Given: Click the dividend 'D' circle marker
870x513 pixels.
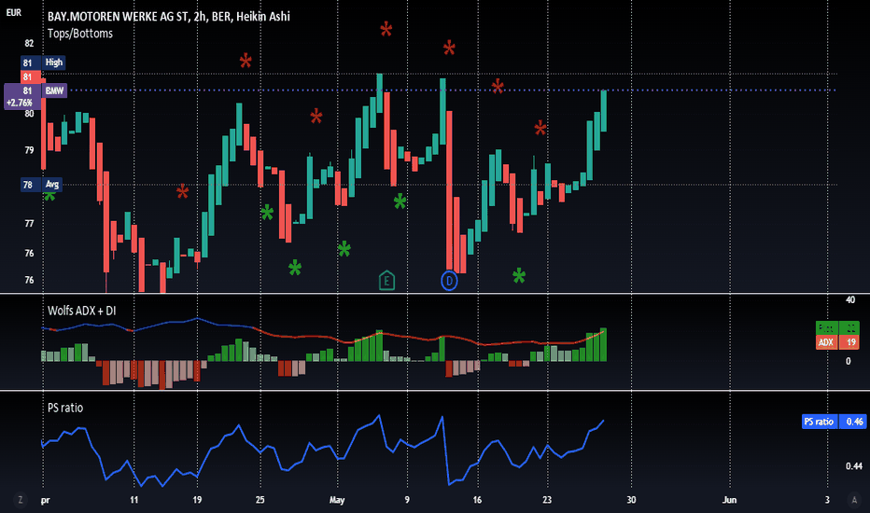Looking at the screenshot, I should coord(449,281).
